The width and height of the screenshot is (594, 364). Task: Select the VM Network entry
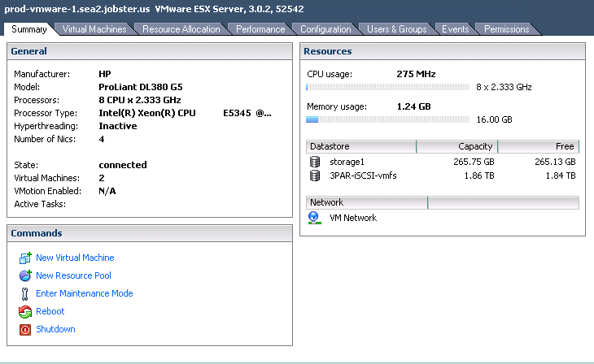point(353,218)
